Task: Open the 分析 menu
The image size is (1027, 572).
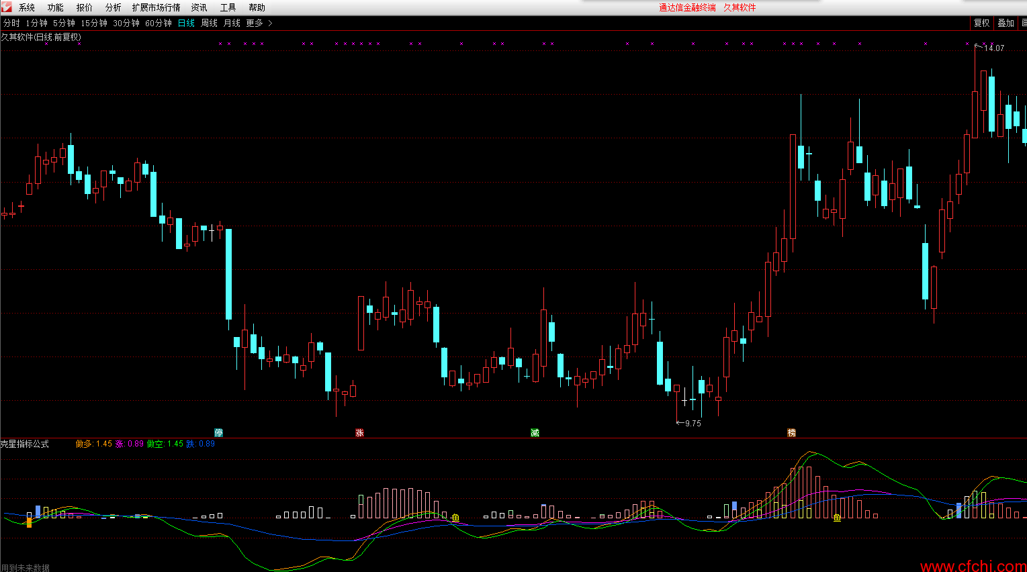Action: [x=114, y=7]
